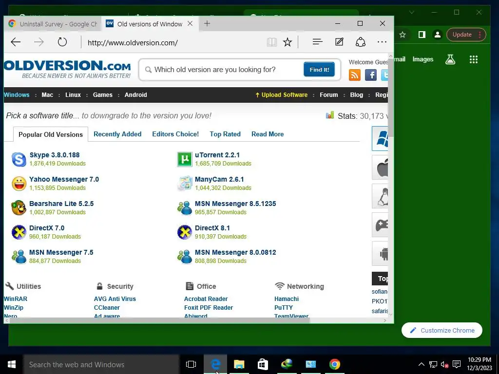The image size is (499, 374).
Task: Open Edge More actions ellipsis menu
Action: point(382,42)
